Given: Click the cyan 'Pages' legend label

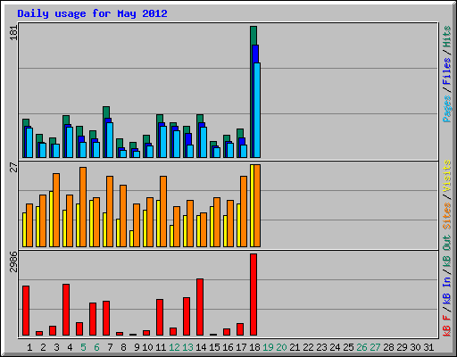Looking at the screenshot, I should [x=447, y=109].
